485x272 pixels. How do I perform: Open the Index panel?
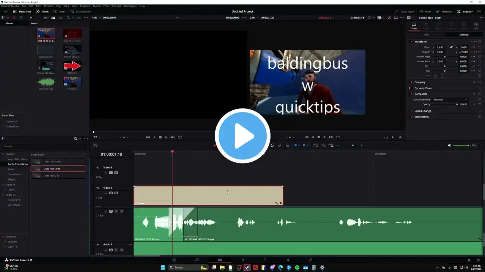pos(59,12)
